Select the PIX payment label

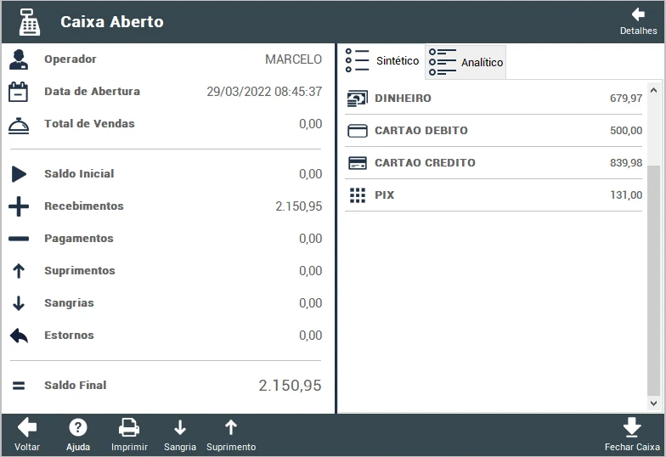pos(384,195)
